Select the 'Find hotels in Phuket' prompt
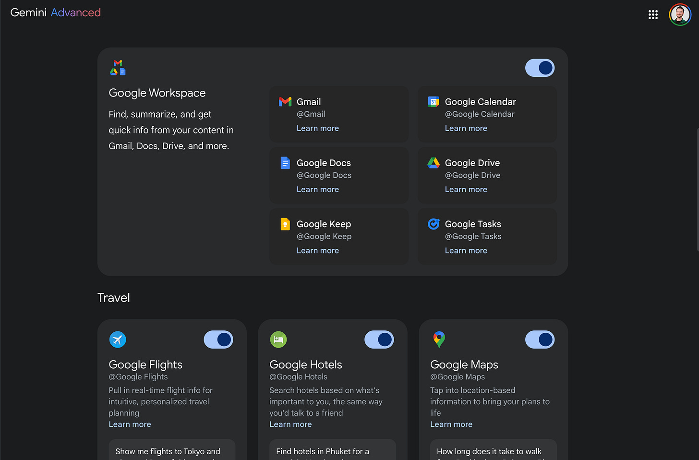The width and height of the screenshot is (699, 460). pos(333,450)
